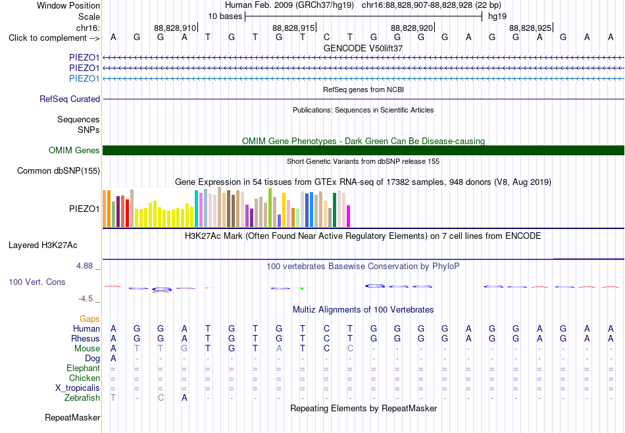Click the Mouse alignment row label
The height and width of the screenshot is (433, 625).
tap(87, 348)
